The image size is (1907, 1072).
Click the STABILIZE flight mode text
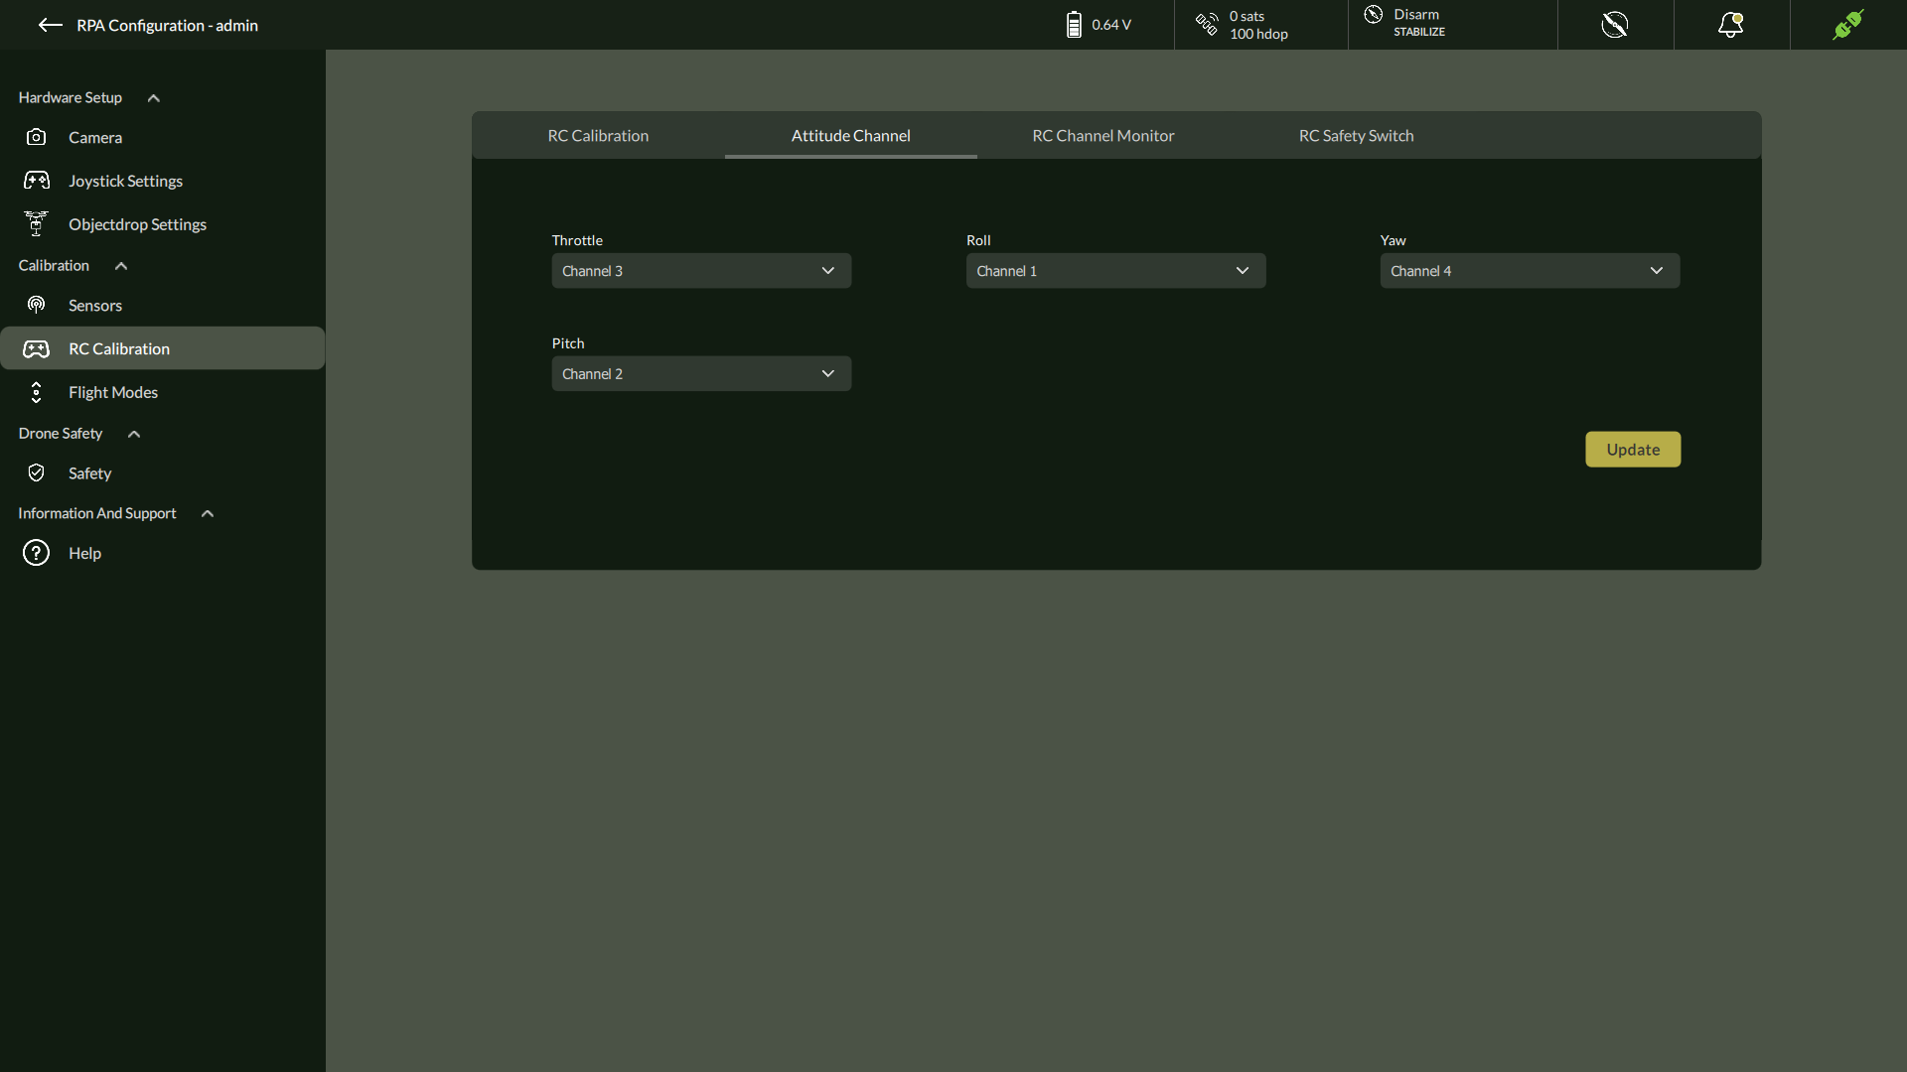[1419, 33]
